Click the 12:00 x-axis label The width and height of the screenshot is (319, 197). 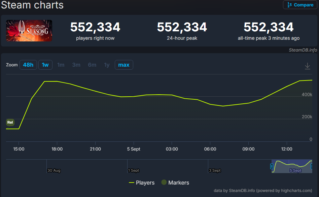(x=287, y=149)
